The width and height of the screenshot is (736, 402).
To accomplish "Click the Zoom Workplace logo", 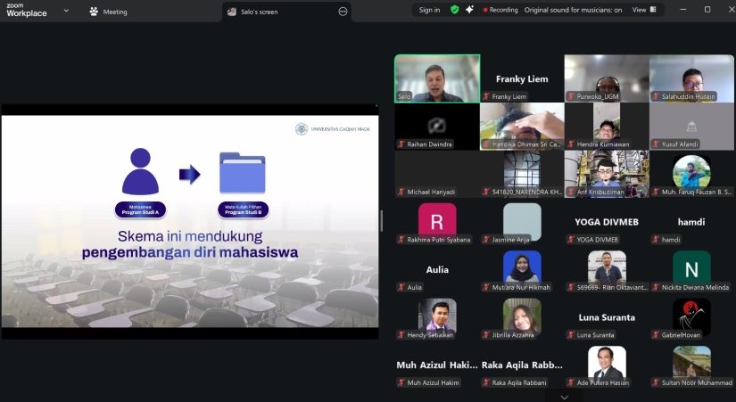I will click(26, 11).
